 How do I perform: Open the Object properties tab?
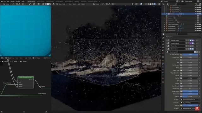tap(163, 61)
